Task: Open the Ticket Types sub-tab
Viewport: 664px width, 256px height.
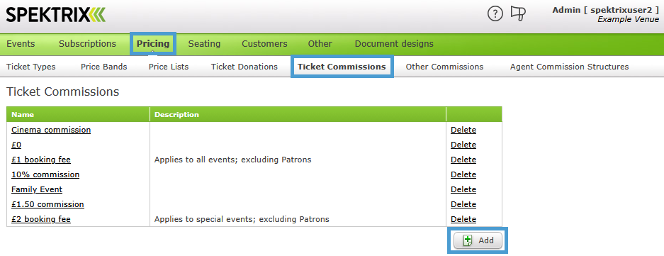Action: tap(31, 67)
